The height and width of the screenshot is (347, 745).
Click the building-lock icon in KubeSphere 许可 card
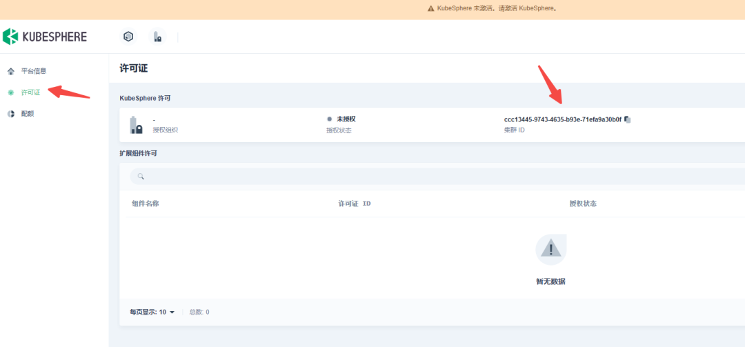136,125
